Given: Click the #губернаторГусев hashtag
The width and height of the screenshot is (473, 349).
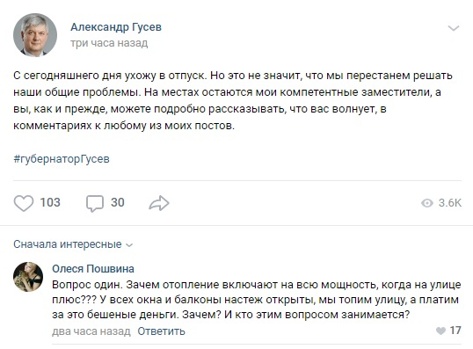Looking at the screenshot, I should (x=62, y=158).
